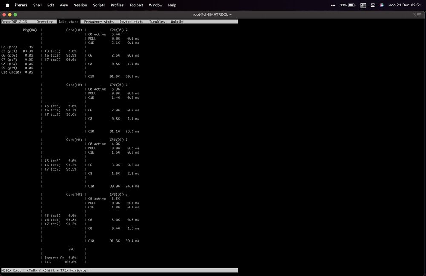Click the PowerTOP 2.15 title text
The image size is (426, 276).
click(14, 22)
